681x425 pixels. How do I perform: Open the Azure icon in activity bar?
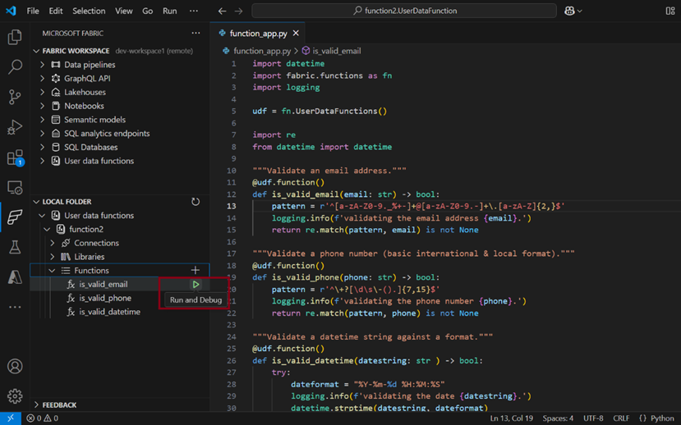pyautogui.click(x=15, y=277)
